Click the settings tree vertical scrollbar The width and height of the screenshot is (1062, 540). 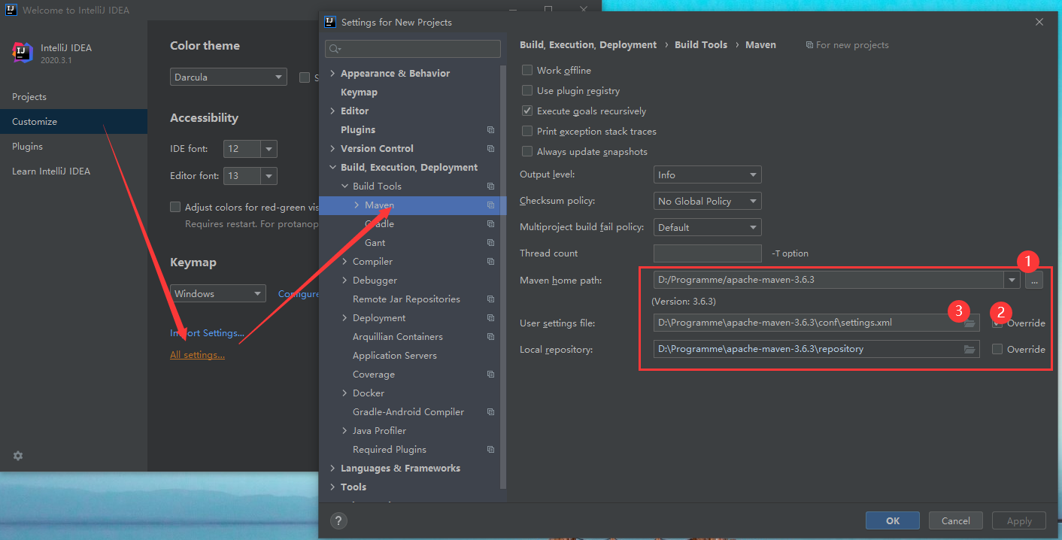pyautogui.click(x=503, y=275)
